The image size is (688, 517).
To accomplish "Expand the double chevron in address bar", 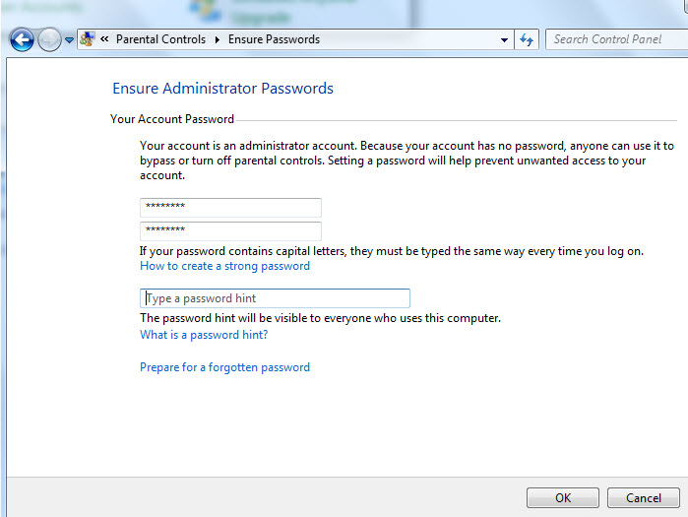I will point(104,39).
